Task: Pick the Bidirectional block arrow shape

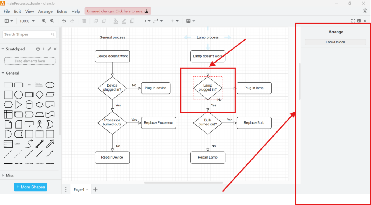Action: coord(39,144)
